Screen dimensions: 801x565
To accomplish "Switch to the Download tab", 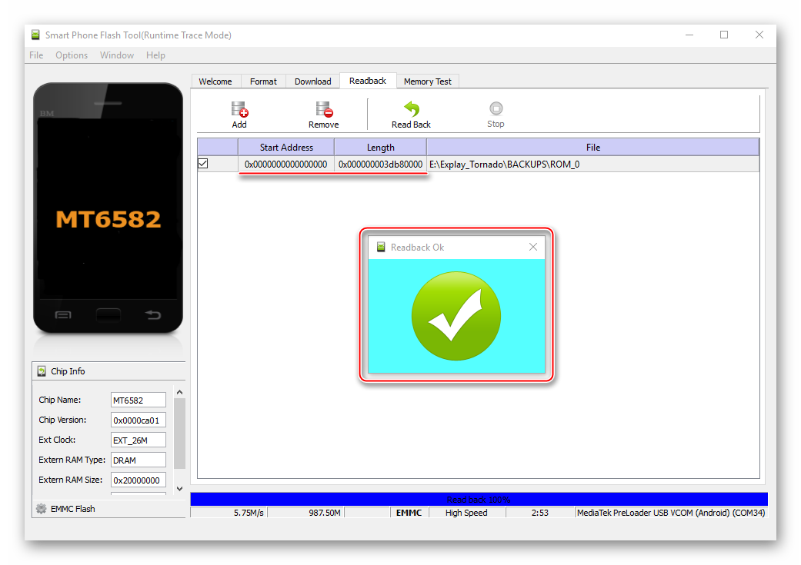I will (x=312, y=81).
